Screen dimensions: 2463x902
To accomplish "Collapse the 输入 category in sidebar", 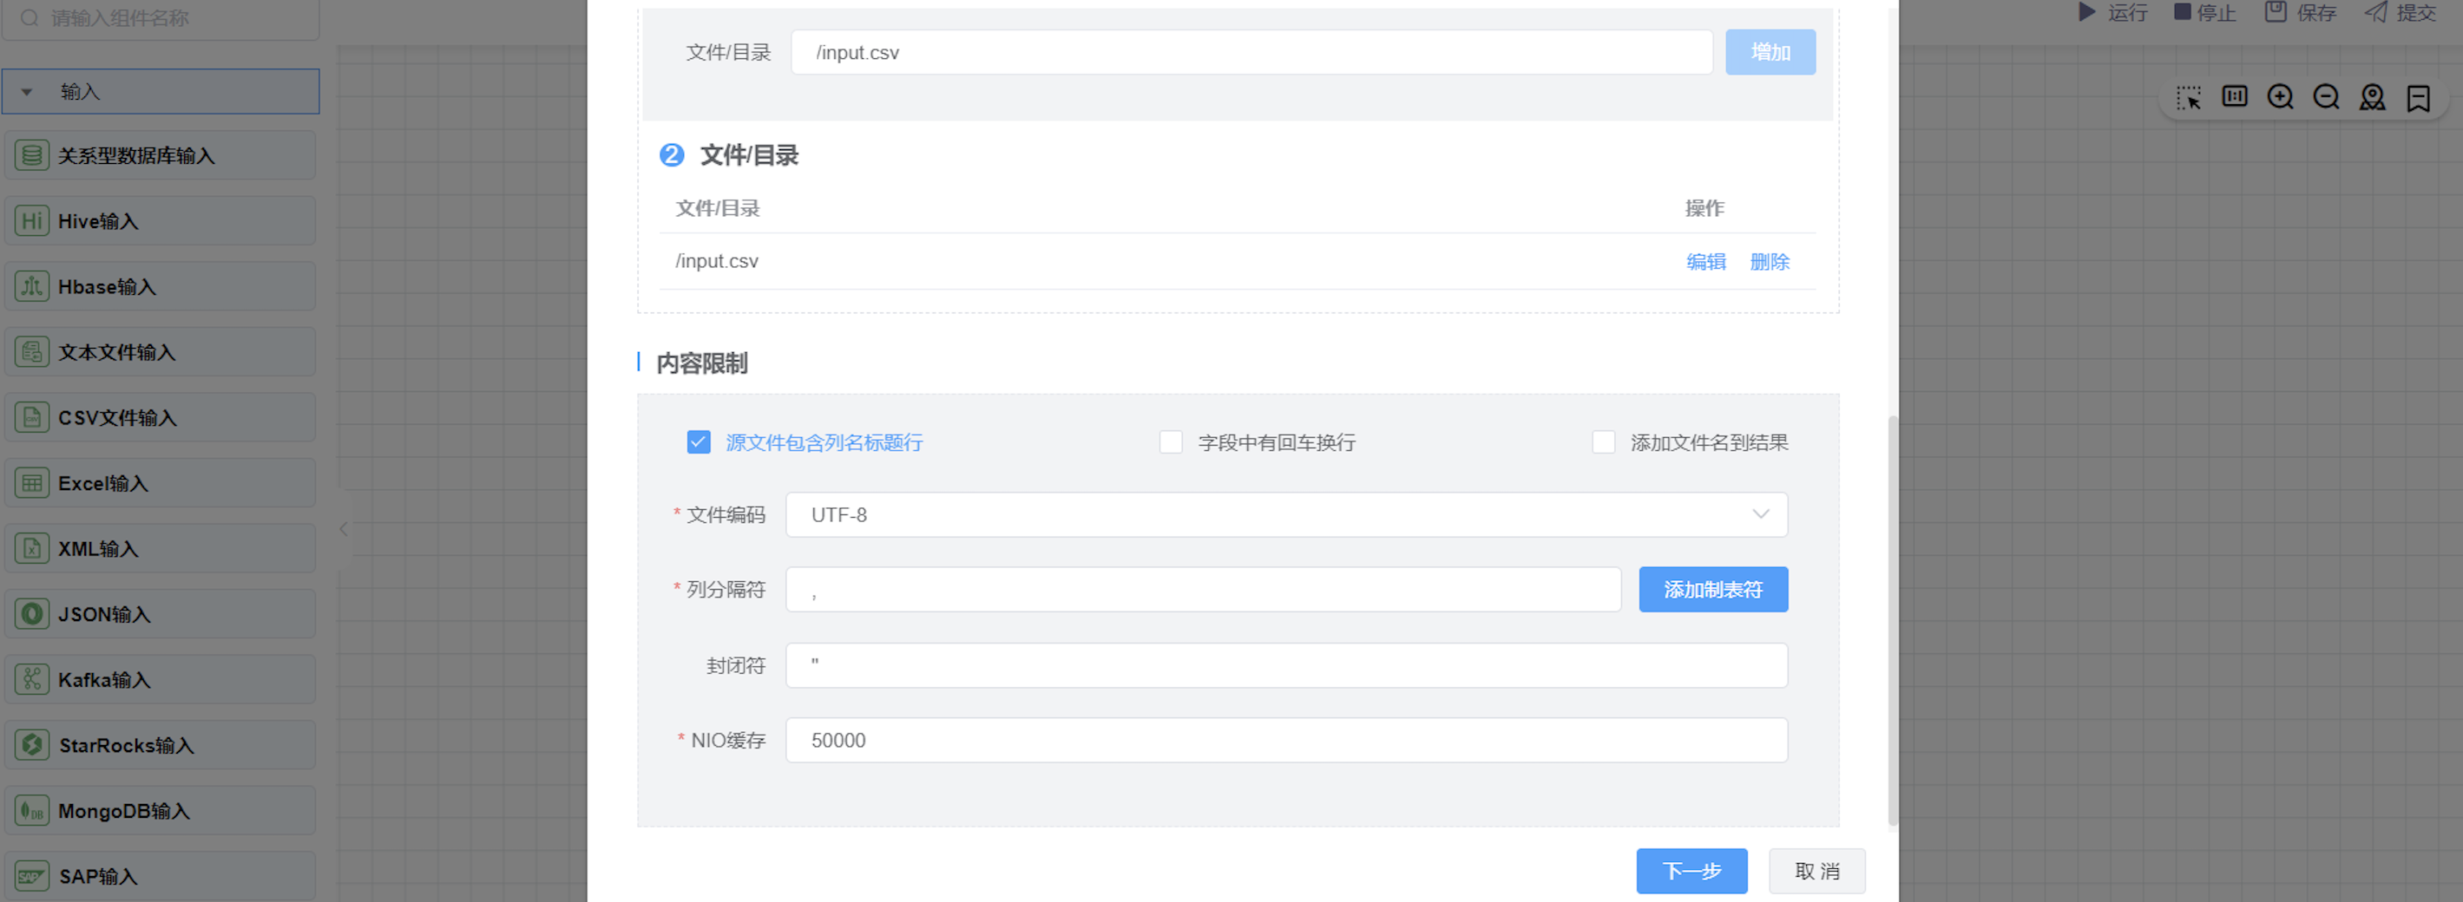I will (27, 92).
